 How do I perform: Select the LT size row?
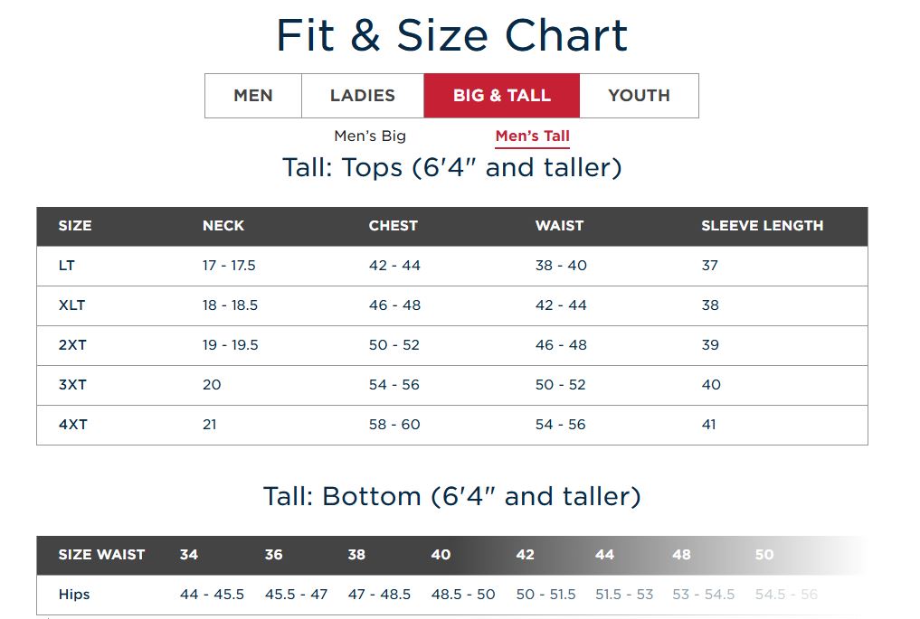tap(451, 266)
